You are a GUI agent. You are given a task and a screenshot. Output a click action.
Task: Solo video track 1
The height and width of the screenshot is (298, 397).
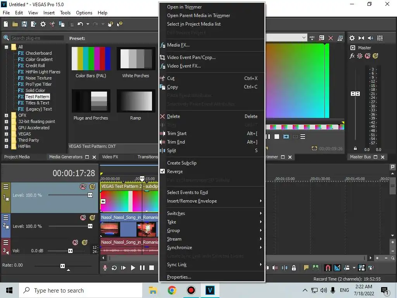92,187
